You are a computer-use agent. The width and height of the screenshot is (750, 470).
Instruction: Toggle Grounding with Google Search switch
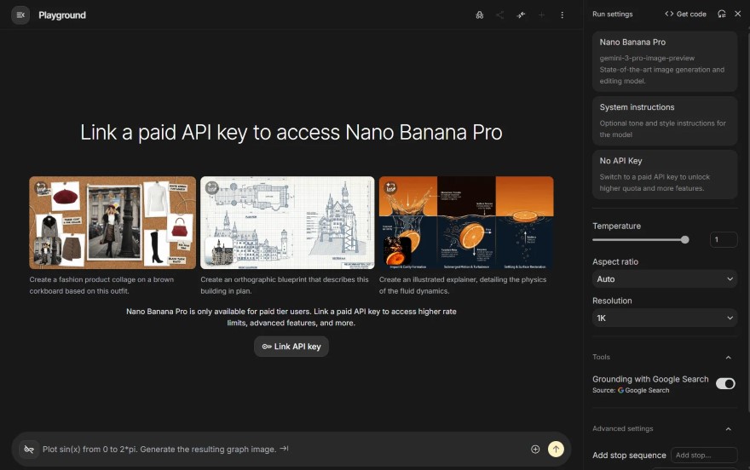coord(725,384)
